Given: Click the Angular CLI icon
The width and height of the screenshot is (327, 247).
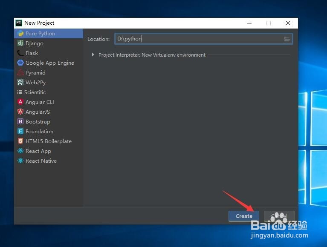Looking at the screenshot, I should coord(20,102).
